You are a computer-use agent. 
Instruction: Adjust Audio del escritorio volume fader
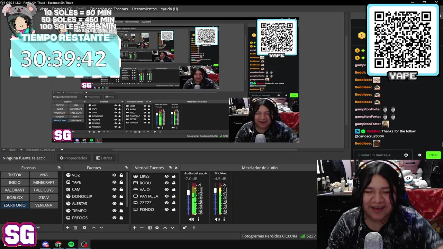[189, 193]
